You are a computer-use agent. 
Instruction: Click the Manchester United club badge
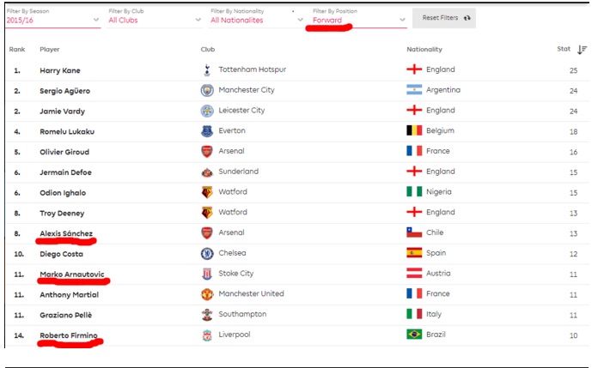(x=207, y=294)
